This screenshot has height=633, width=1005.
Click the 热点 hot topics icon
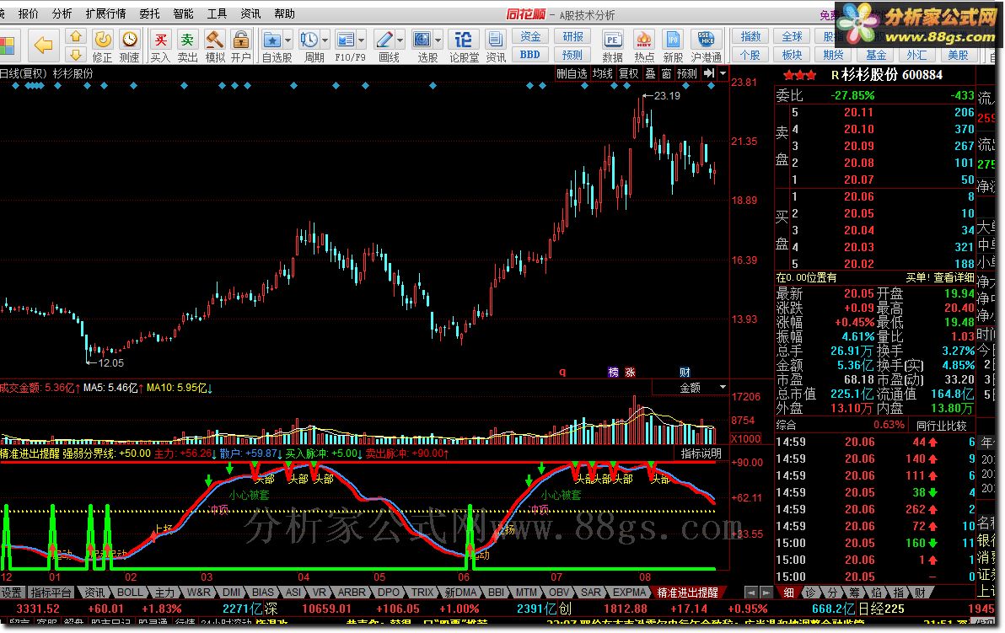(643, 40)
